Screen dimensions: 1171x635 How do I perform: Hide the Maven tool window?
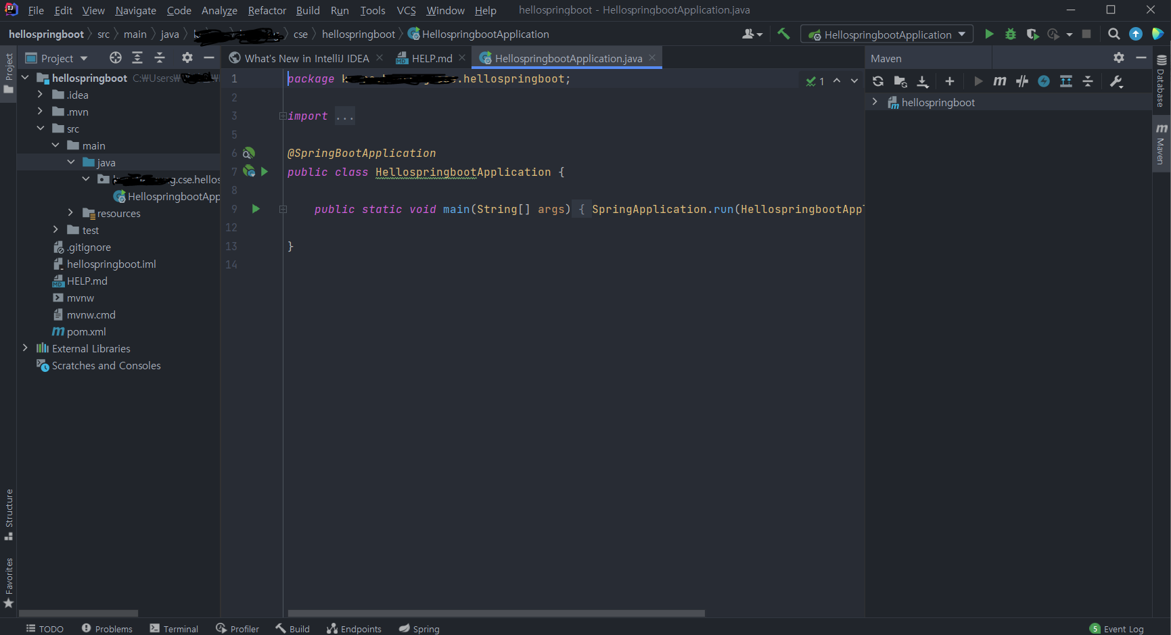1141,58
